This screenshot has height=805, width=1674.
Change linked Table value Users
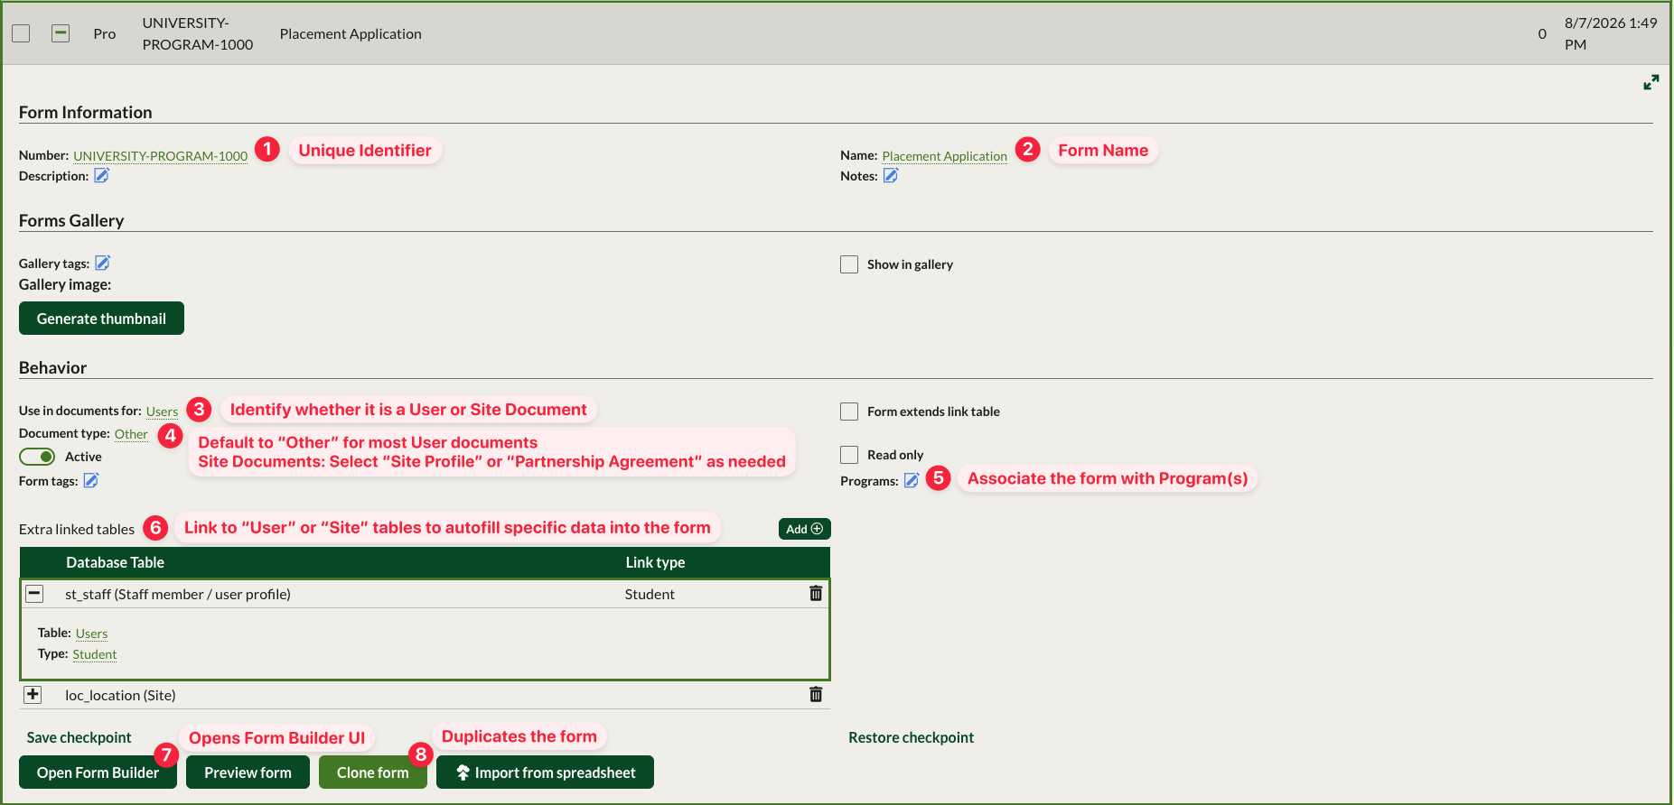coord(91,634)
